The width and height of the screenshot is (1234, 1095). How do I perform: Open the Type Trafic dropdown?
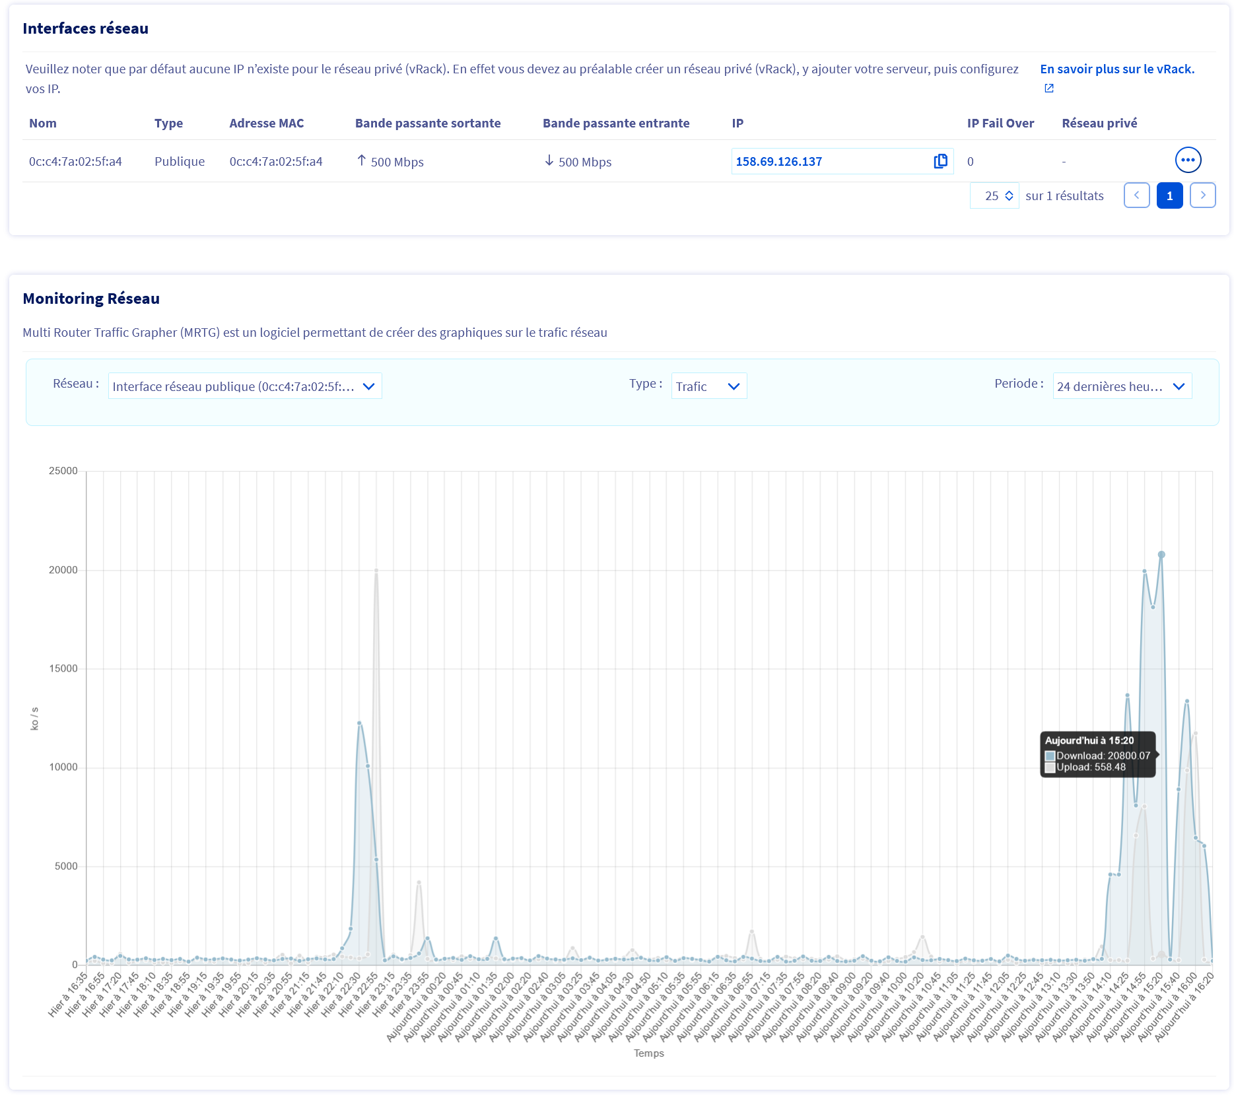coord(708,386)
